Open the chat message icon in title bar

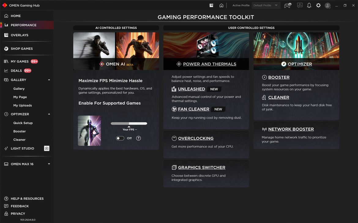[300, 5]
